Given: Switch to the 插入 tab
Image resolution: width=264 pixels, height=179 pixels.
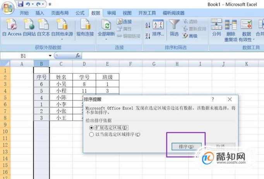Looking at the screenshot, I should [40, 13].
